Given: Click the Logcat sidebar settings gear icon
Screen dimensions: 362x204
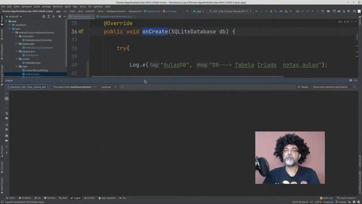Looking at the screenshot, I should (6, 130).
